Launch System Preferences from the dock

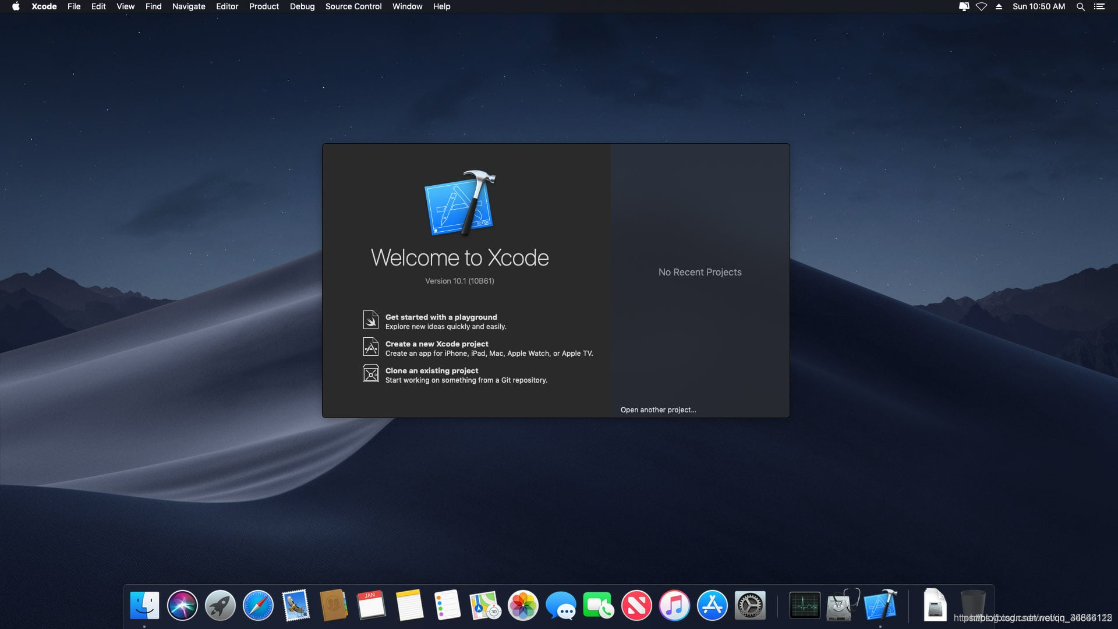tap(750, 605)
